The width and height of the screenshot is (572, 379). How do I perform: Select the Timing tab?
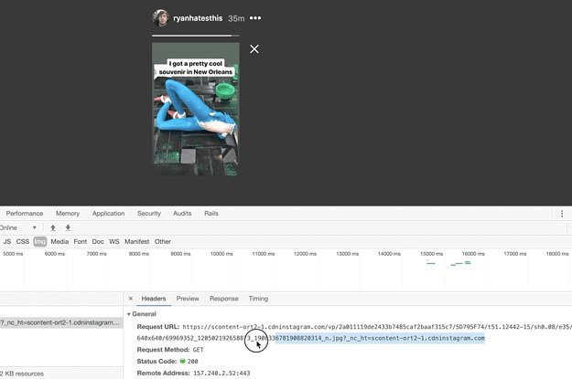(x=258, y=299)
